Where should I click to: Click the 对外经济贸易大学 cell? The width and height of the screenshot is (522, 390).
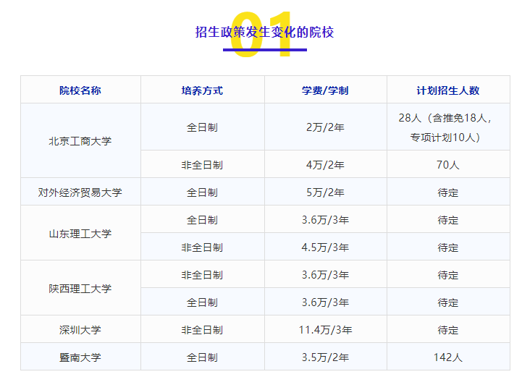click(80, 192)
